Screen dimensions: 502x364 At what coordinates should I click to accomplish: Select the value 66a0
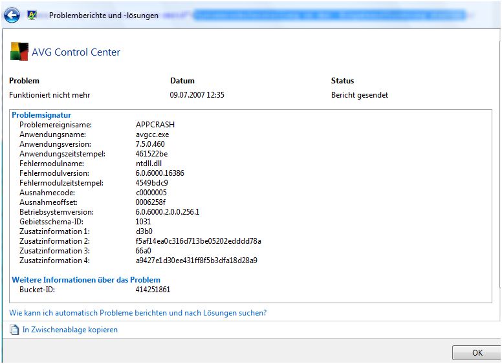point(144,251)
